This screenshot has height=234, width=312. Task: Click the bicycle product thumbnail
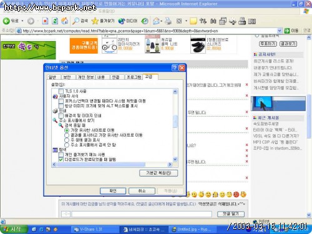(109, 46)
